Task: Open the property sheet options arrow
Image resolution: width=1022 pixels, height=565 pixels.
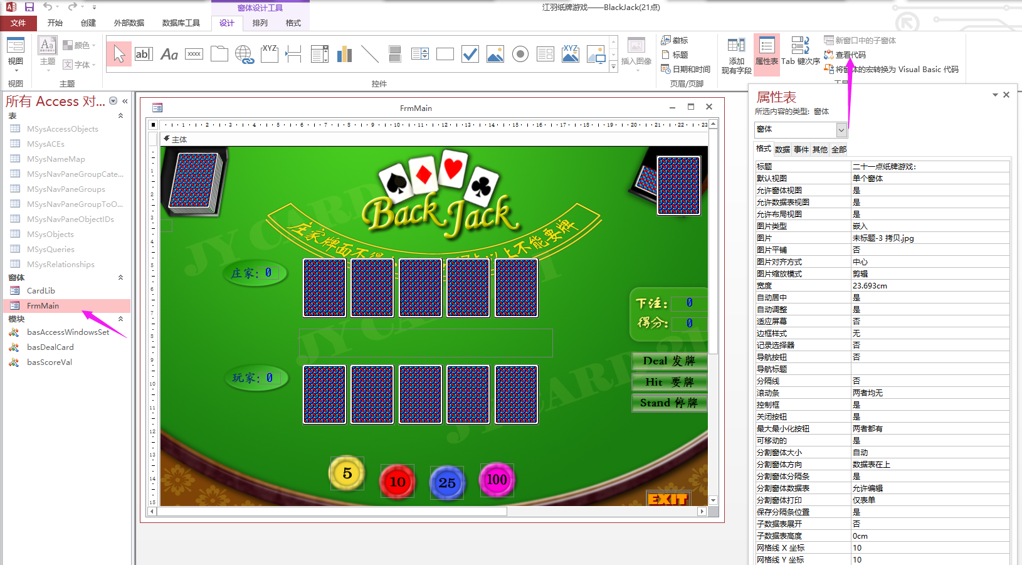Action: (x=995, y=95)
